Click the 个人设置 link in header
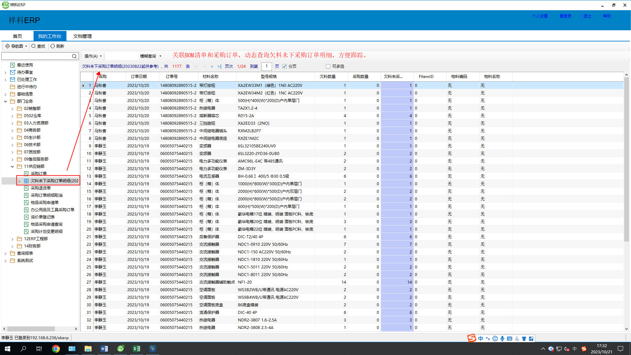Viewport: 631px width, 355px height. pos(540,16)
